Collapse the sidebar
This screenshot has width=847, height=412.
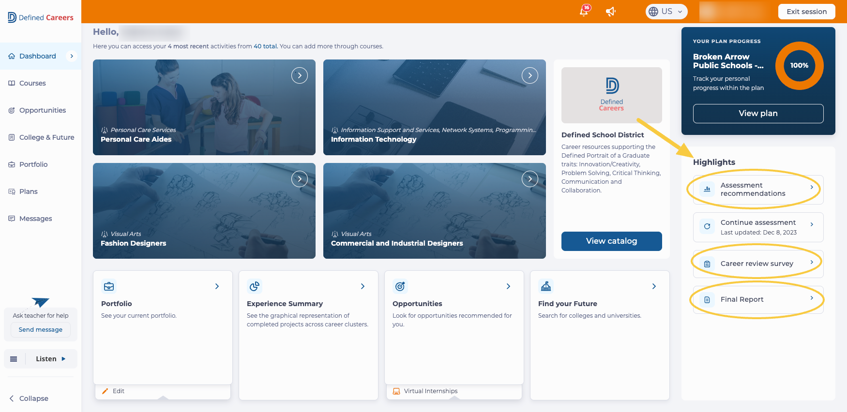(29, 398)
